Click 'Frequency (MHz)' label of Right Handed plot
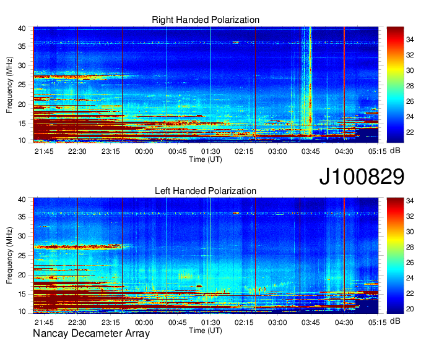The height and width of the screenshot is (341, 421). click(x=9, y=85)
